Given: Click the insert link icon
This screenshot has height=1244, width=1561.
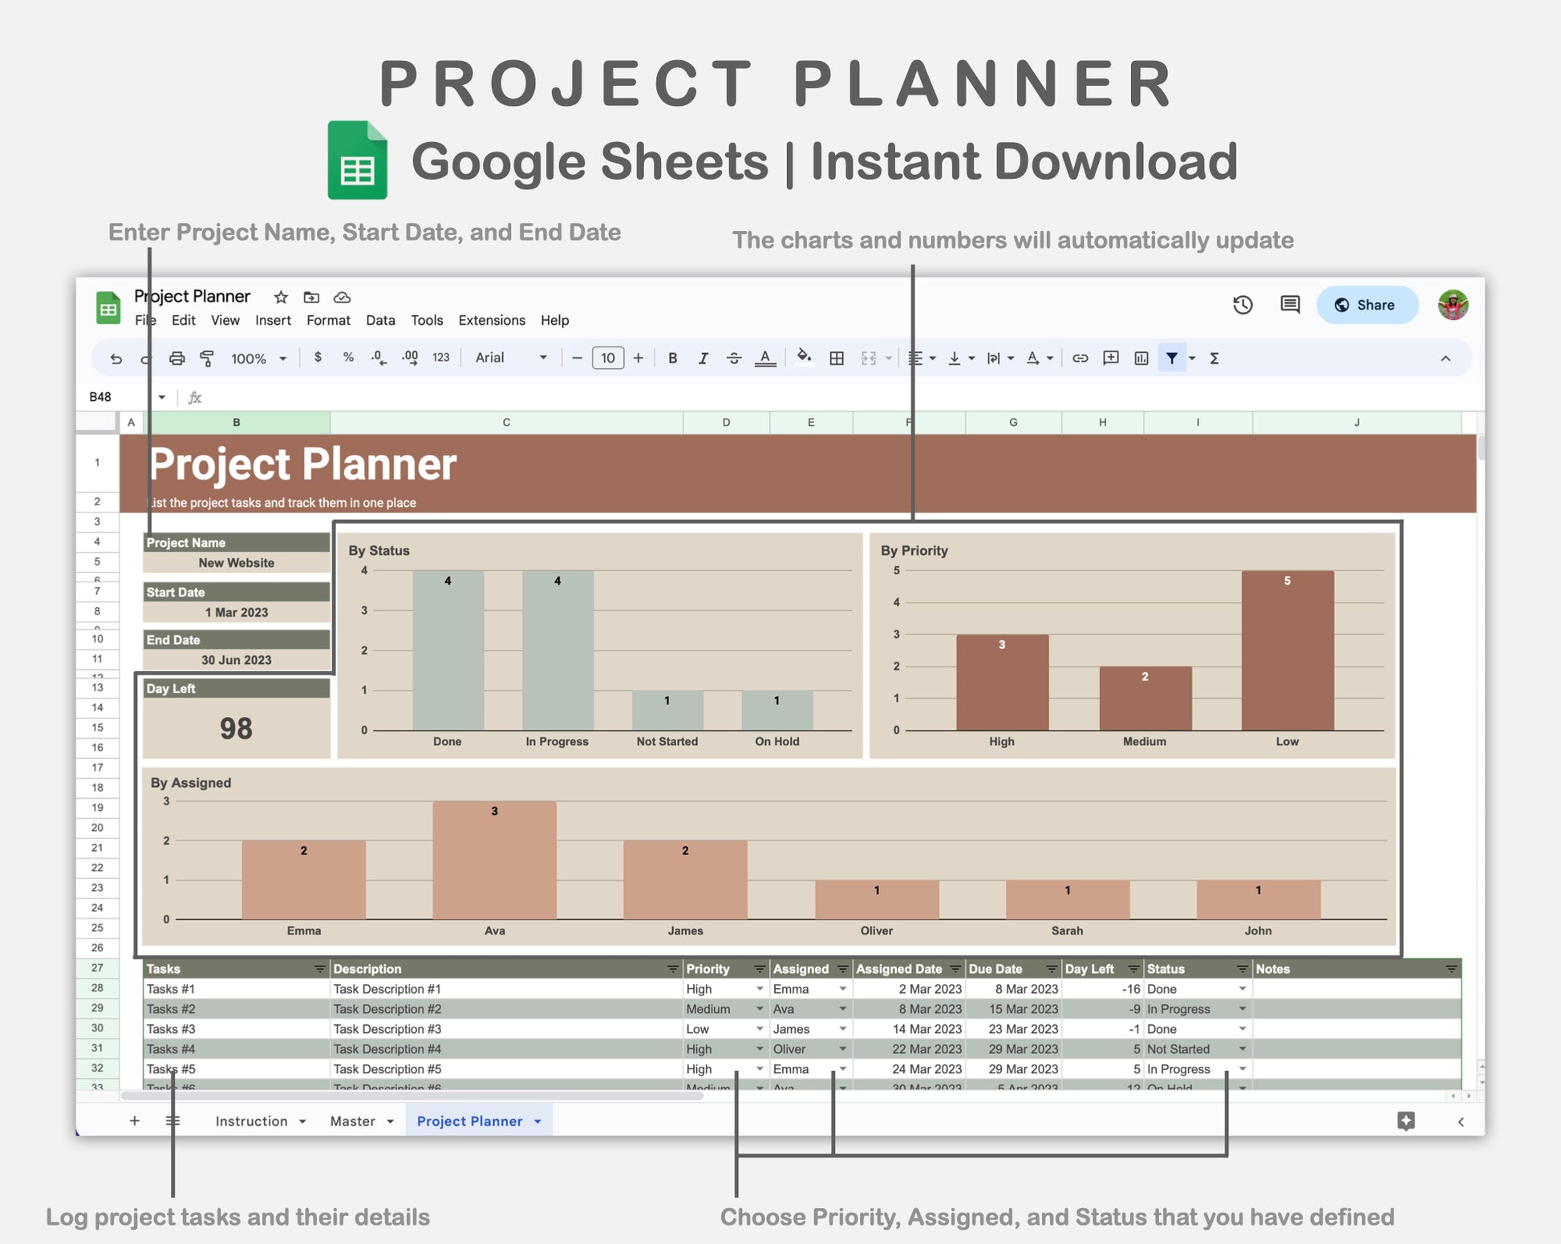Looking at the screenshot, I should [1080, 359].
